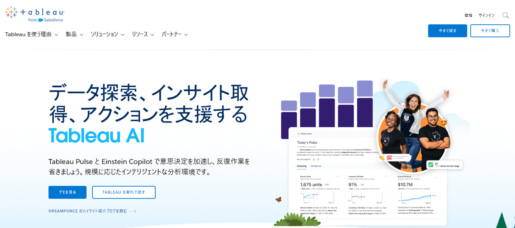Expand the 製品 menu chevron
This screenshot has width=515, height=228.
[x=81, y=35]
